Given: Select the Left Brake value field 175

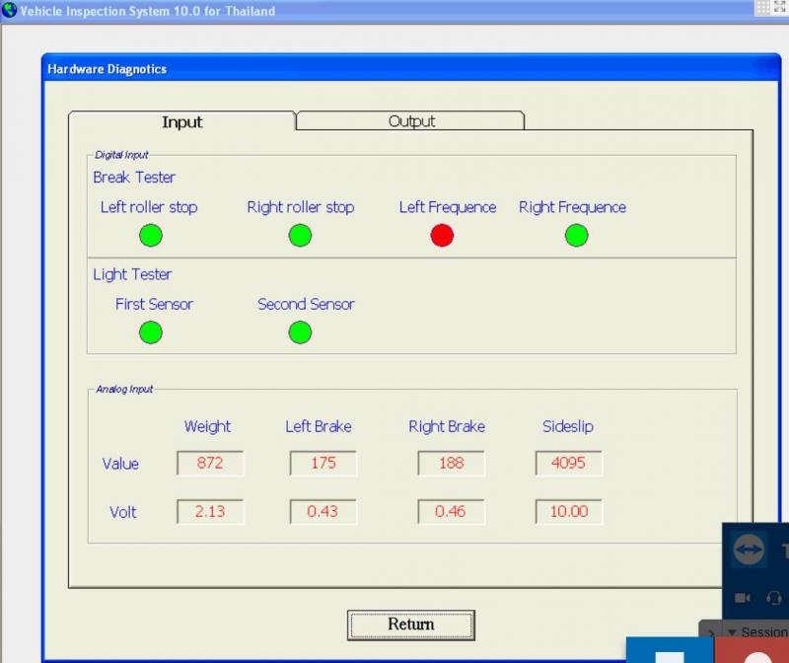Looking at the screenshot, I should pos(323,463).
